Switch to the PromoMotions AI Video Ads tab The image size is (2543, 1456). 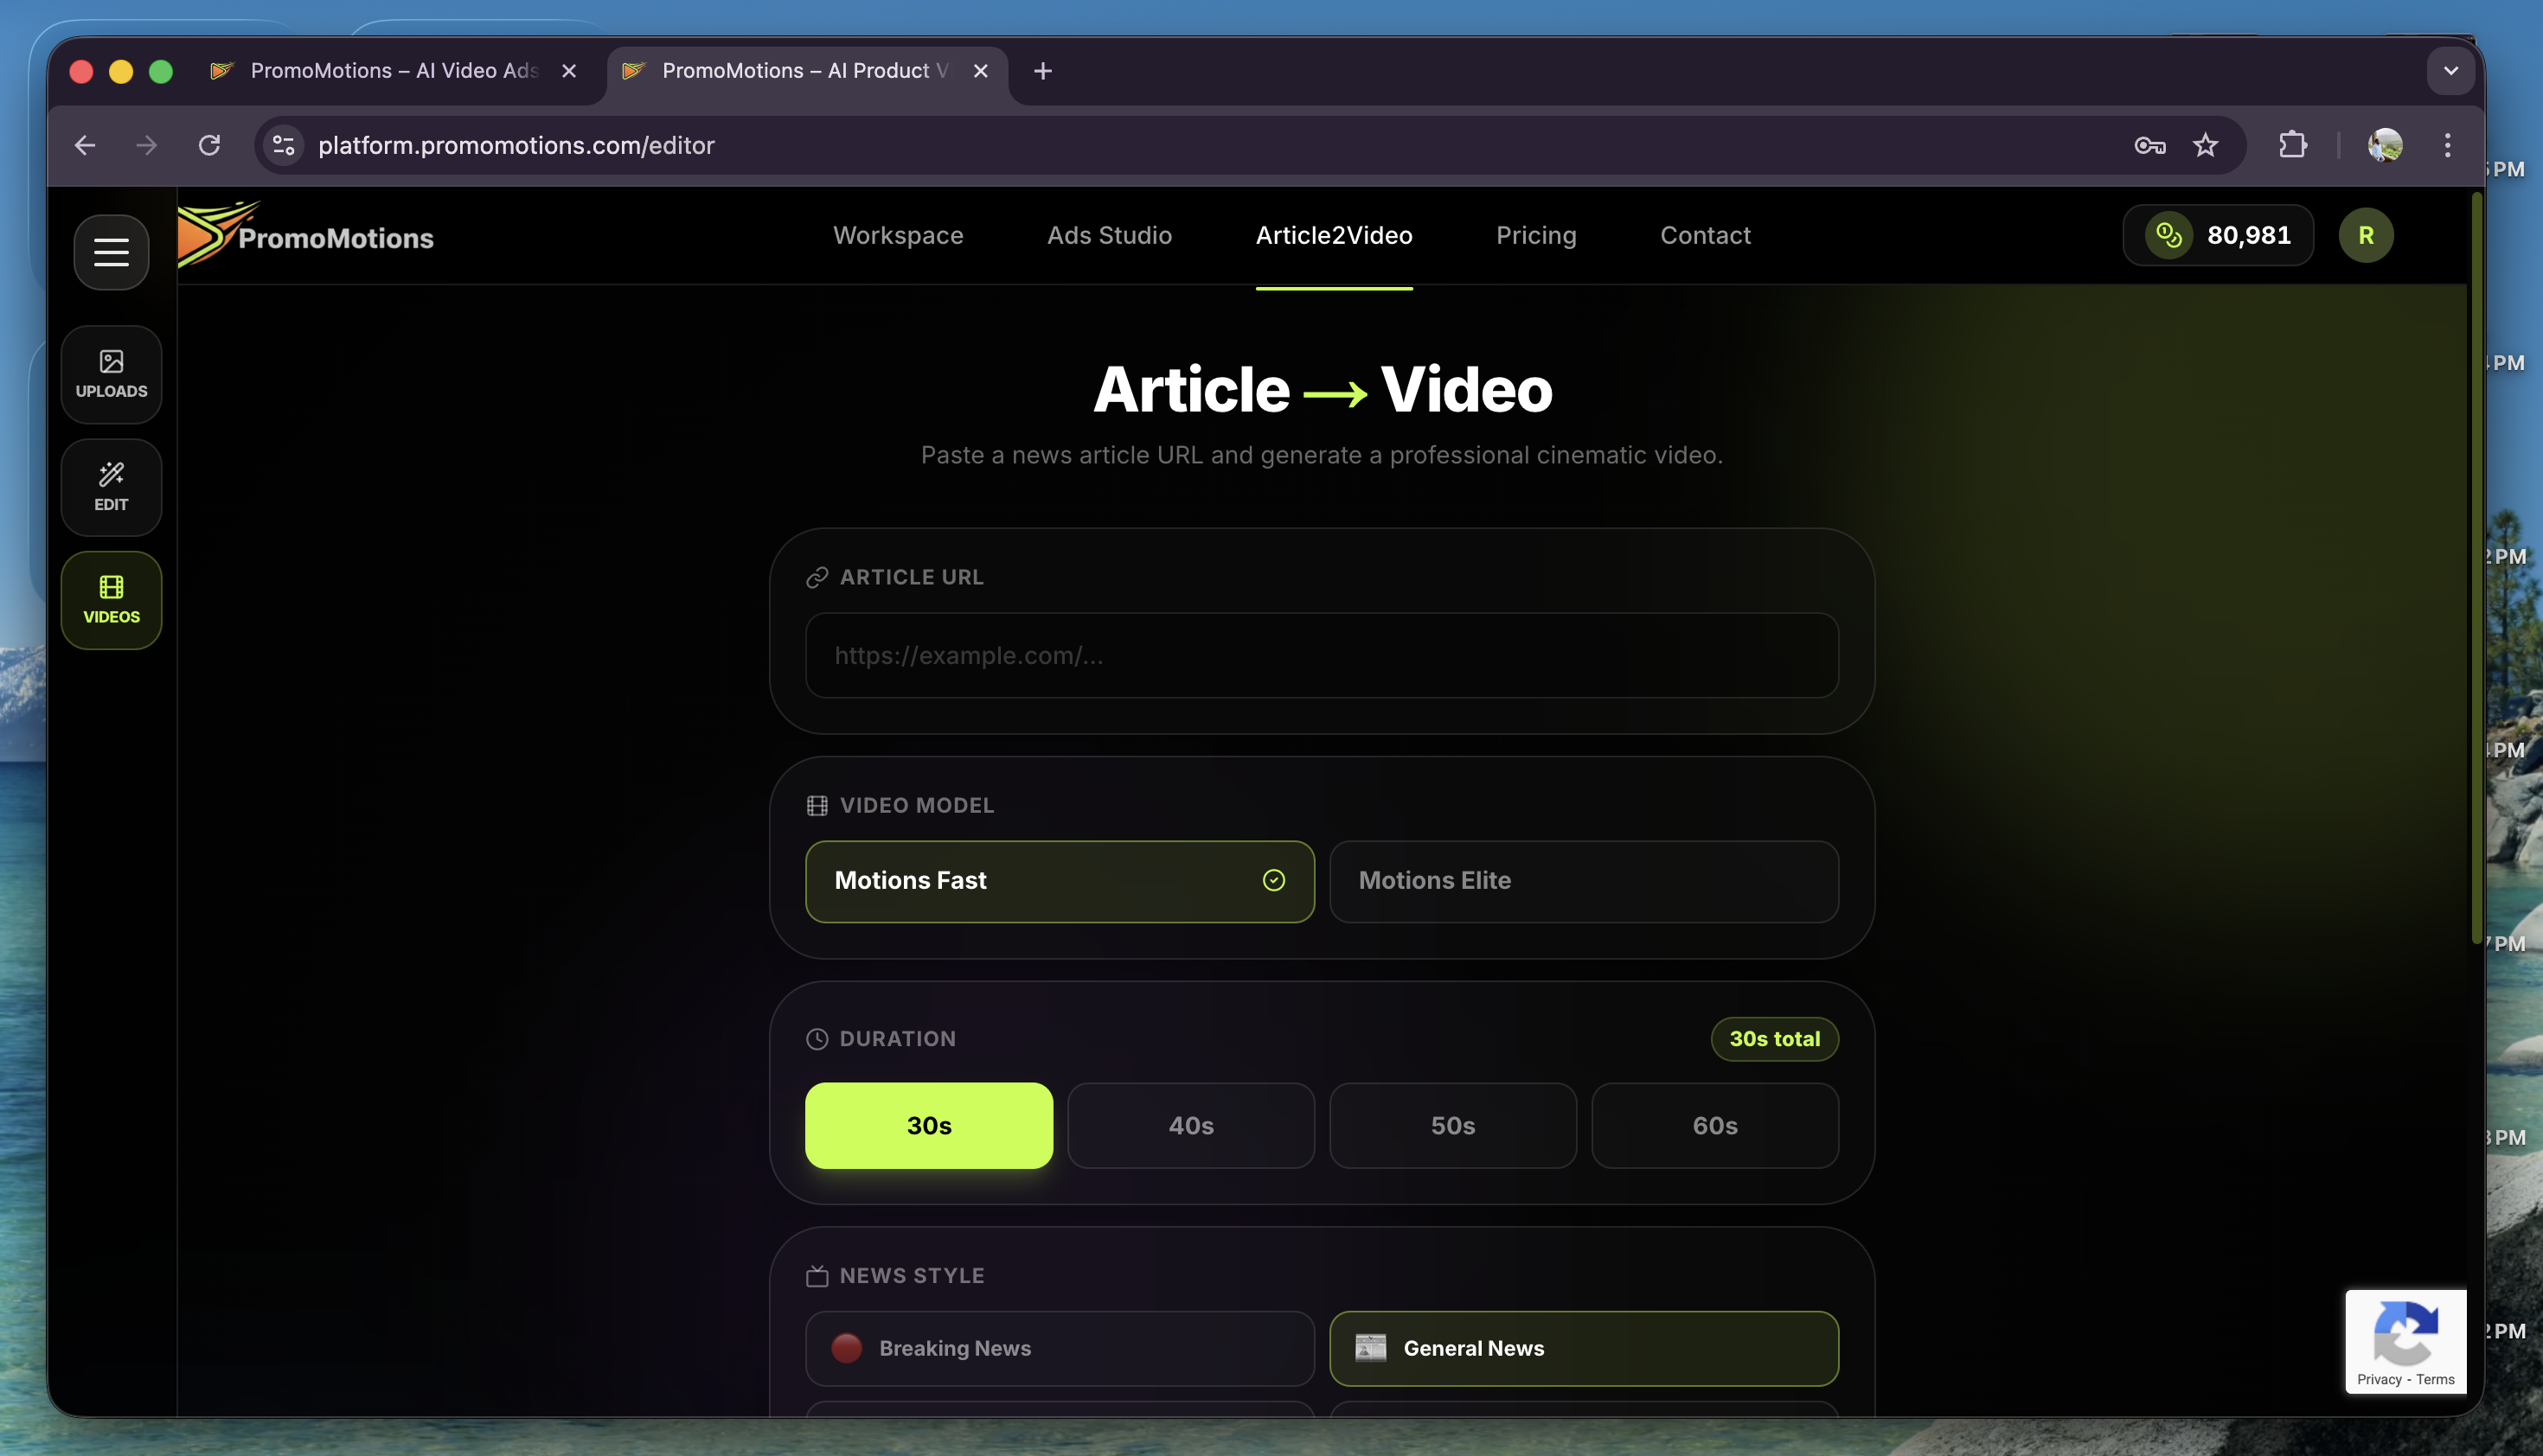394,71
